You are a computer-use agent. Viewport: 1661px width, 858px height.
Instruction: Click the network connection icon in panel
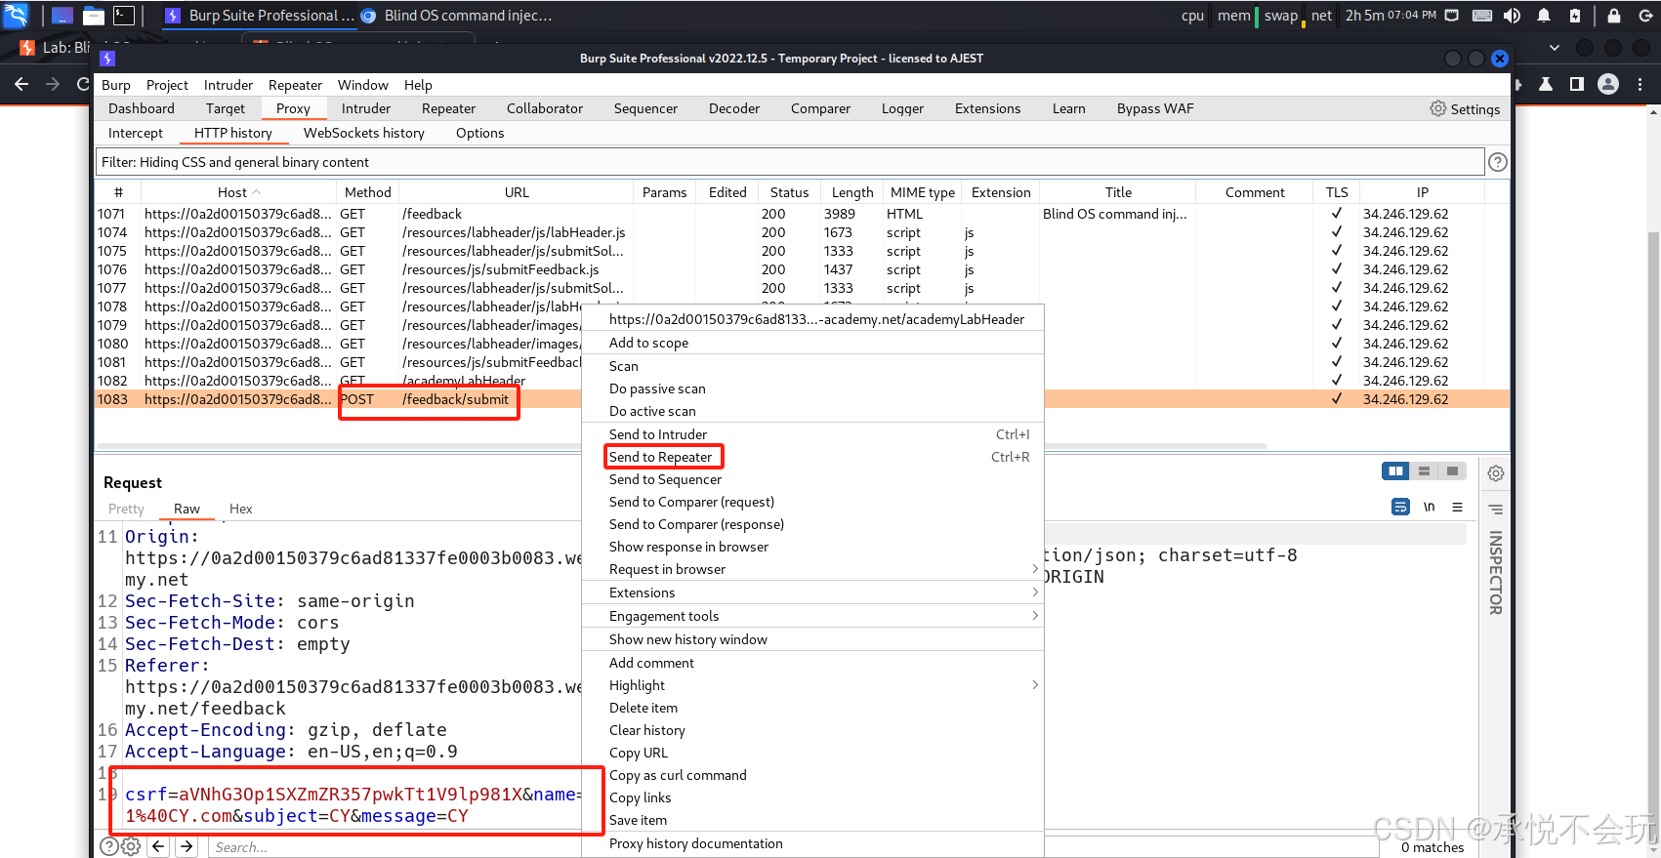tap(1452, 16)
